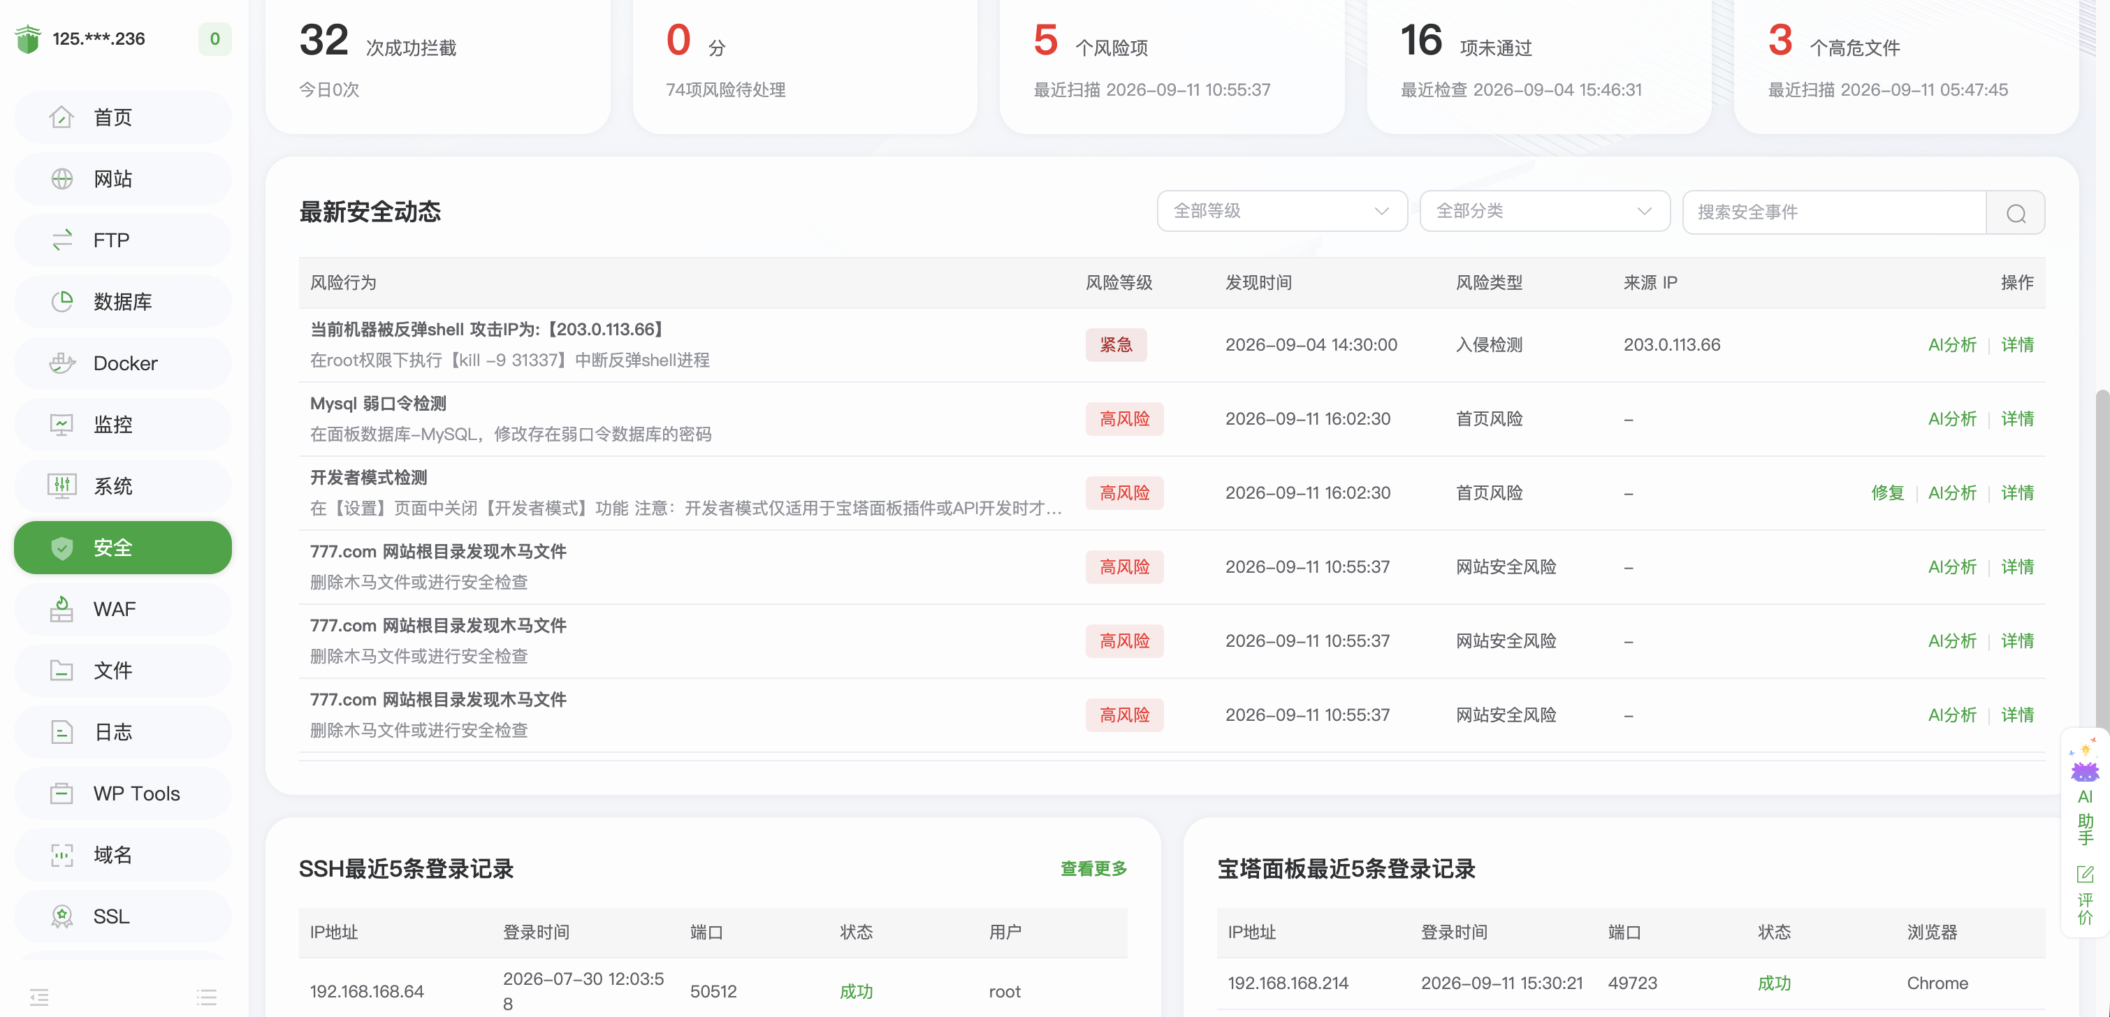Click 修复 for 开发者模式检测 row

pos(1887,493)
